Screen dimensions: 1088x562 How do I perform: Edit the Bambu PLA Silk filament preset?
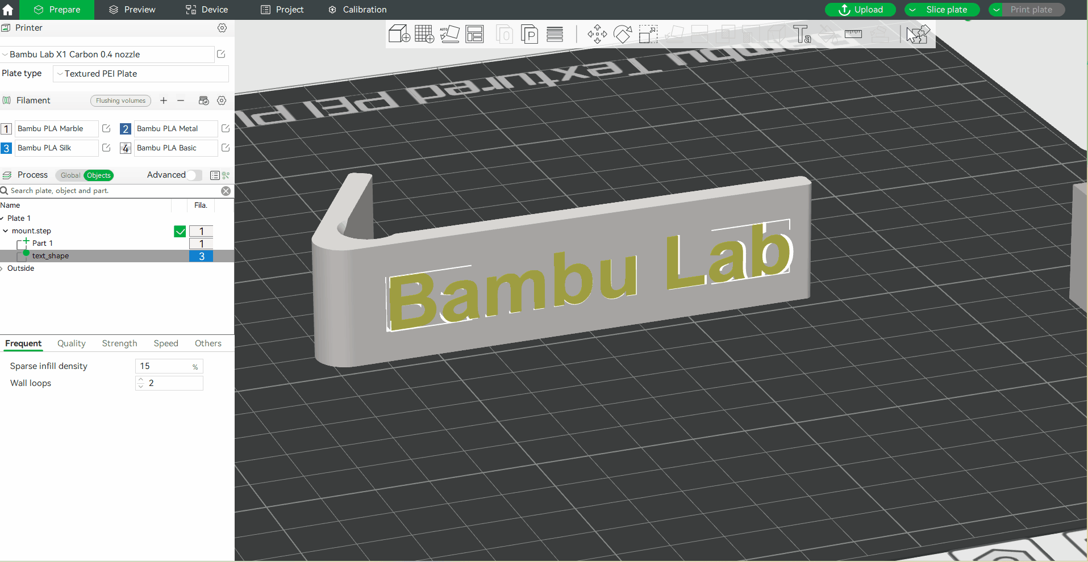(x=106, y=148)
